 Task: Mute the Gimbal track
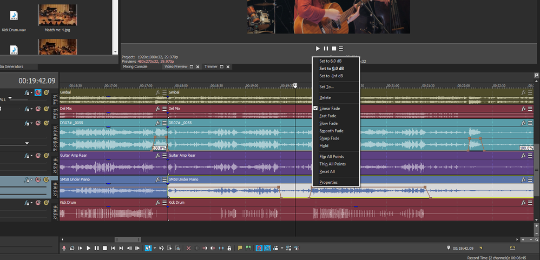[x=38, y=93]
